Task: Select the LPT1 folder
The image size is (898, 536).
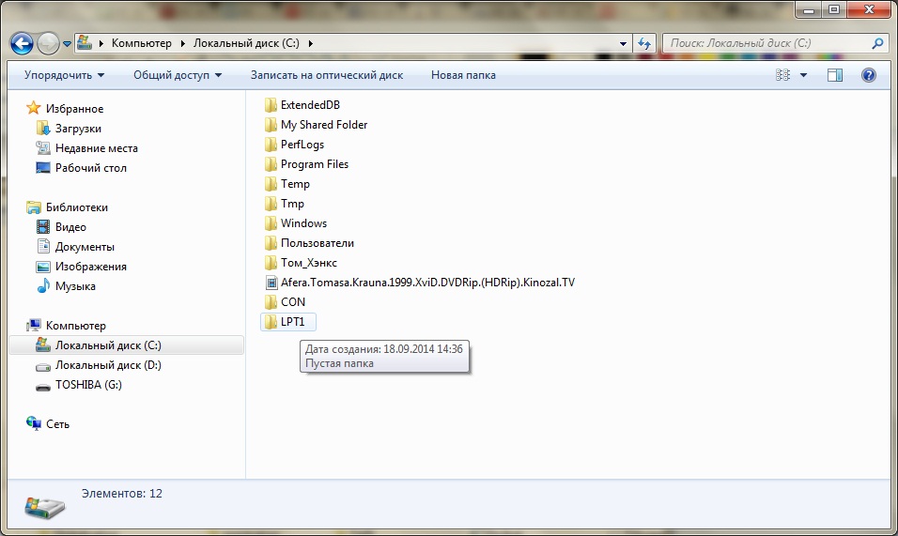Action: (288, 322)
